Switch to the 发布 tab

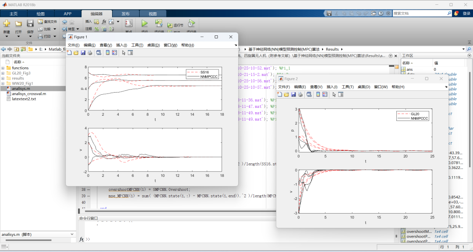[x=126, y=14]
